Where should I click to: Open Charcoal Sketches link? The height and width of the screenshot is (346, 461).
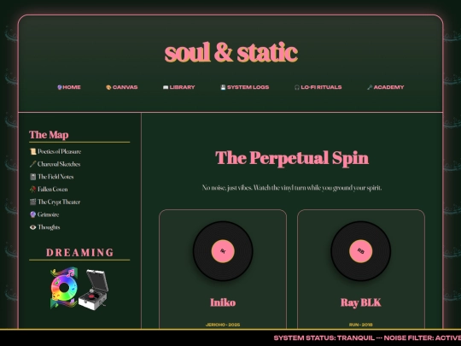coord(55,164)
